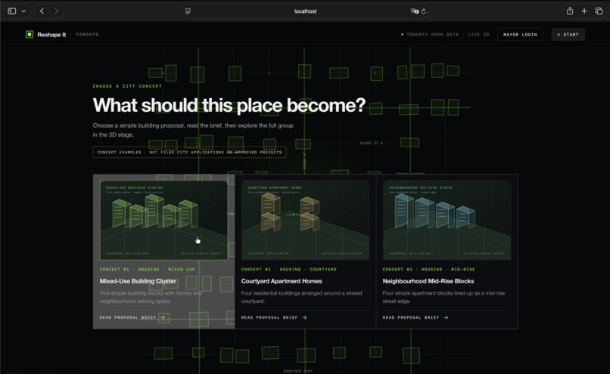
Task: Click the Choose a City Concept label
Action: point(127,86)
